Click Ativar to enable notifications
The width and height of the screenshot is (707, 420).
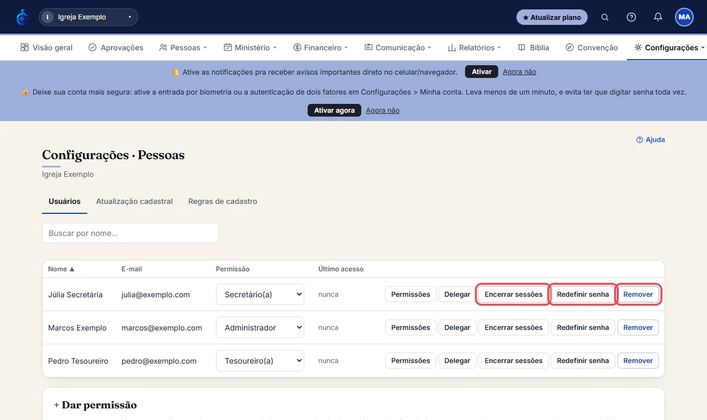click(x=482, y=72)
